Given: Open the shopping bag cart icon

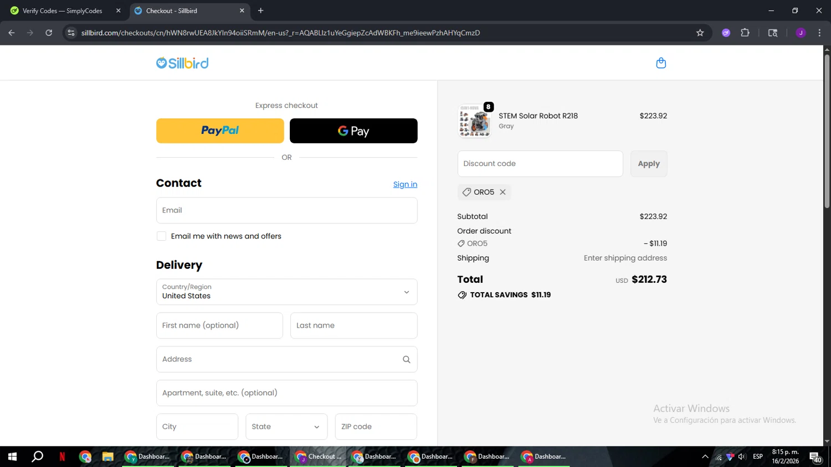Looking at the screenshot, I should (661, 63).
